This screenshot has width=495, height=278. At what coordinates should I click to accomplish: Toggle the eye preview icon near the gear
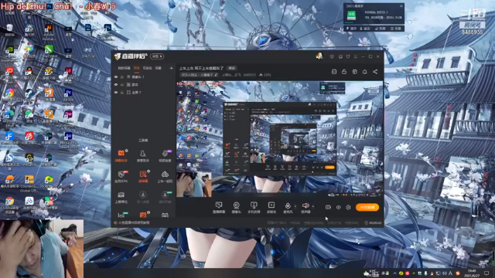pyautogui.click(x=338, y=207)
